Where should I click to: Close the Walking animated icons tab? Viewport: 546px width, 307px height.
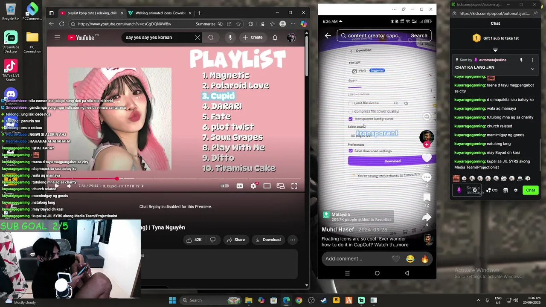tap(190, 13)
